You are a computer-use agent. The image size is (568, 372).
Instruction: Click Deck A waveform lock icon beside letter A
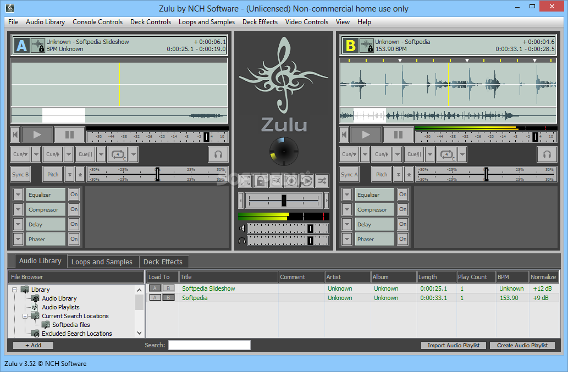tap(38, 46)
